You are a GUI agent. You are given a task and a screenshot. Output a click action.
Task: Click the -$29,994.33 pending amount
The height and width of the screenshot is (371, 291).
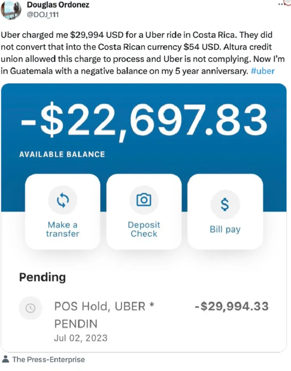tap(232, 307)
